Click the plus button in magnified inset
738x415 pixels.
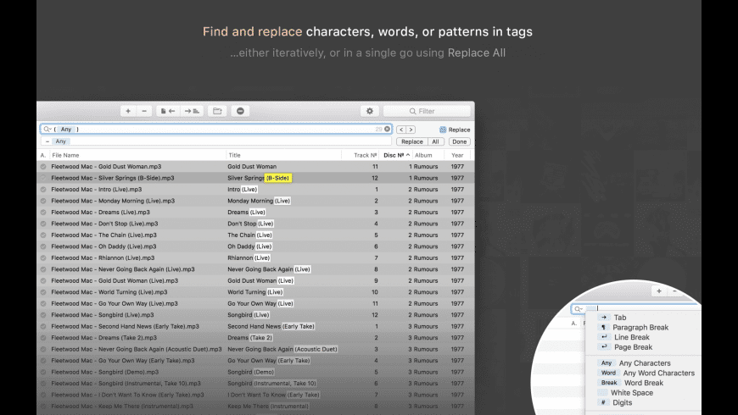[x=659, y=290]
